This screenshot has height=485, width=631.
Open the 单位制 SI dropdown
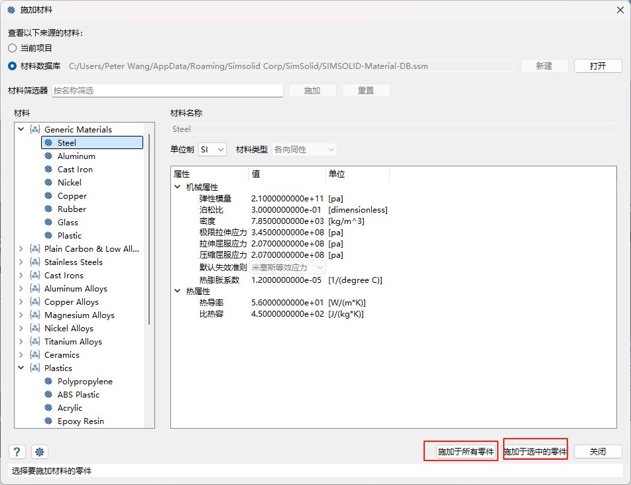click(x=212, y=150)
